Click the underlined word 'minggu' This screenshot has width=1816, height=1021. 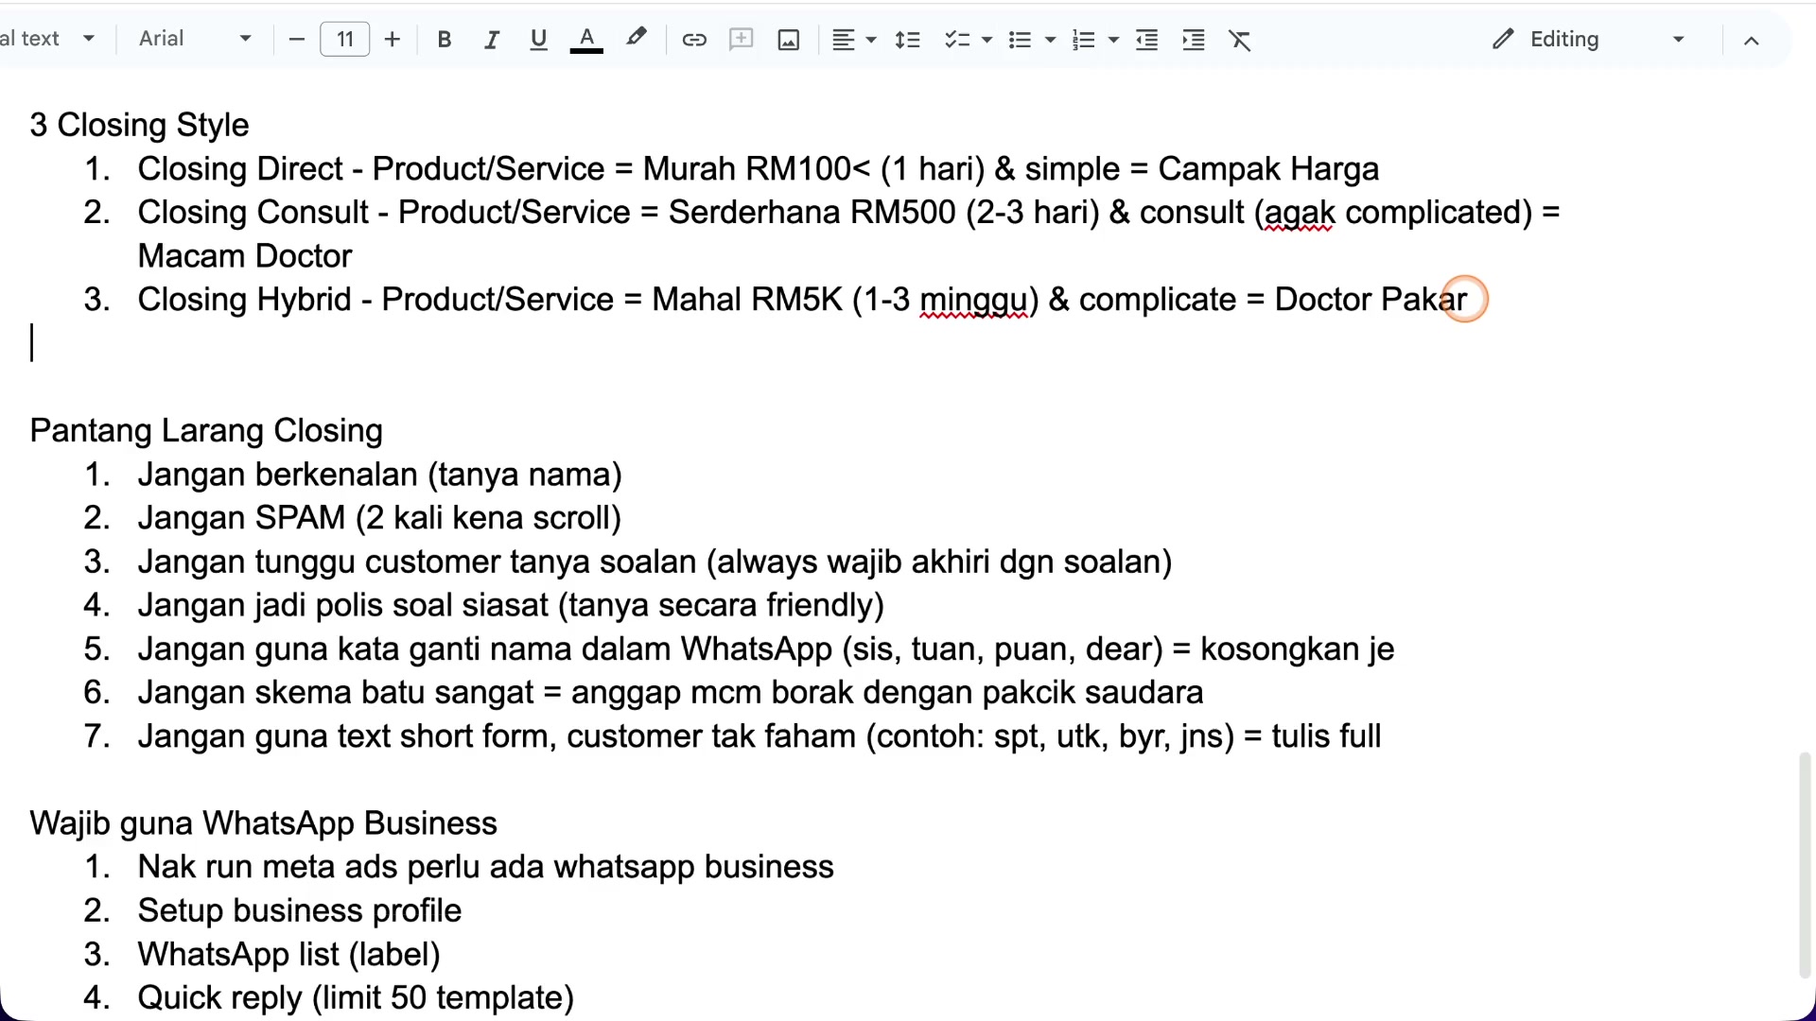click(x=973, y=301)
